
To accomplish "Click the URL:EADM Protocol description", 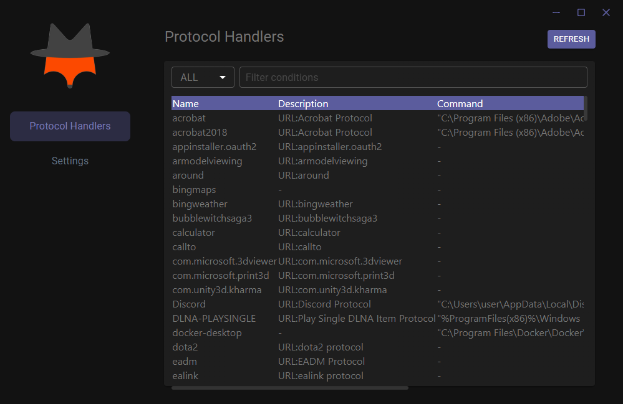I will tap(321, 361).
